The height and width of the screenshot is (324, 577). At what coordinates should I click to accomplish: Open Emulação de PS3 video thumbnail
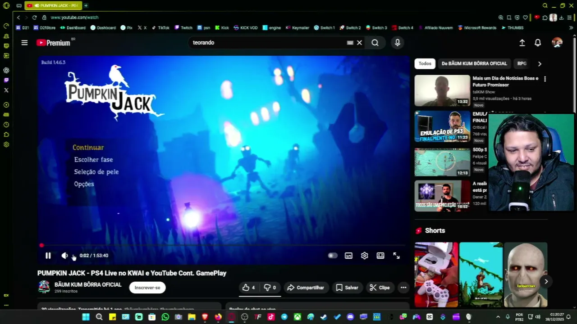[442, 126]
